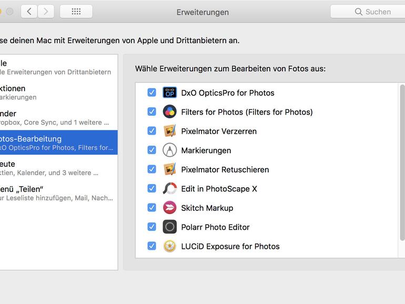
Task: Click the Skitch Markup label
Action: pyautogui.click(x=207, y=208)
